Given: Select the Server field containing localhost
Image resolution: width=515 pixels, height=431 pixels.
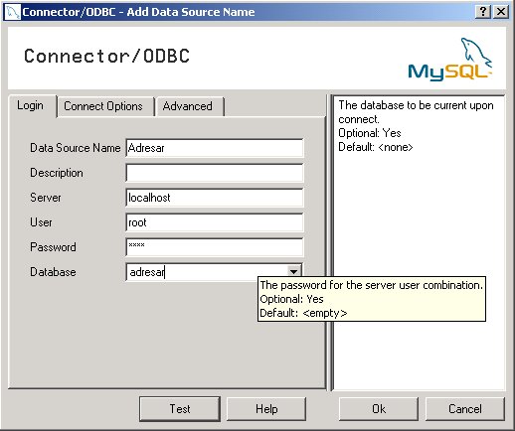Looking at the screenshot, I should [x=215, y=198].
